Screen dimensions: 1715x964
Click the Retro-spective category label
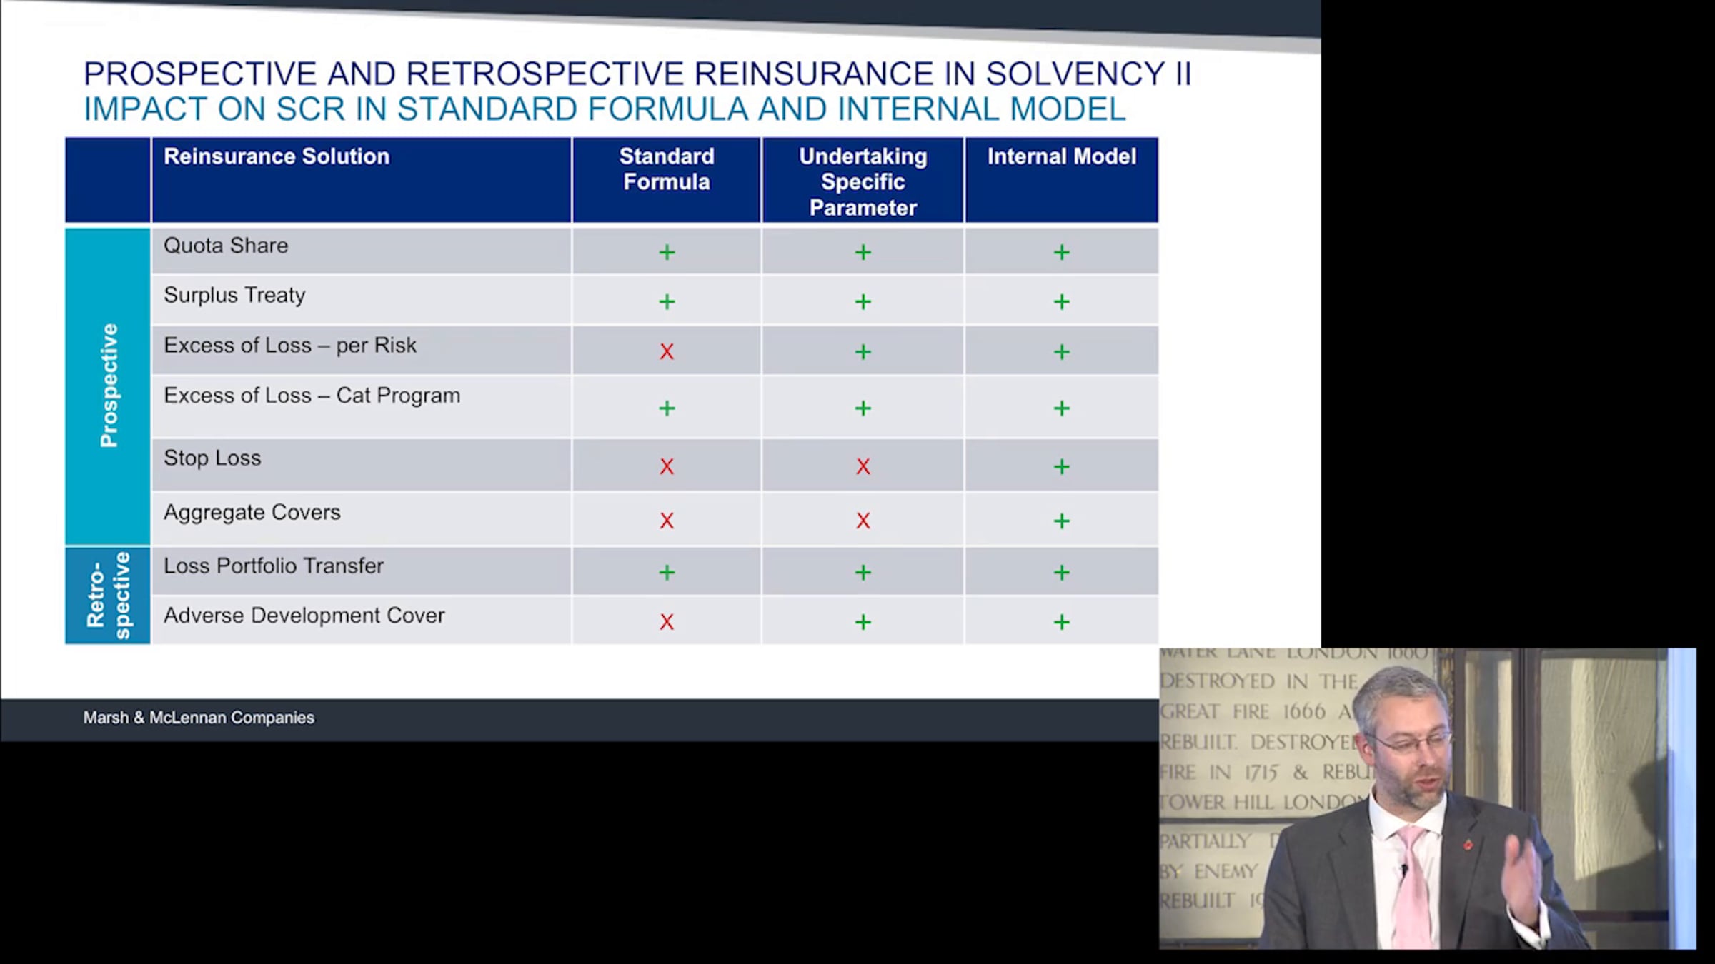109,595
